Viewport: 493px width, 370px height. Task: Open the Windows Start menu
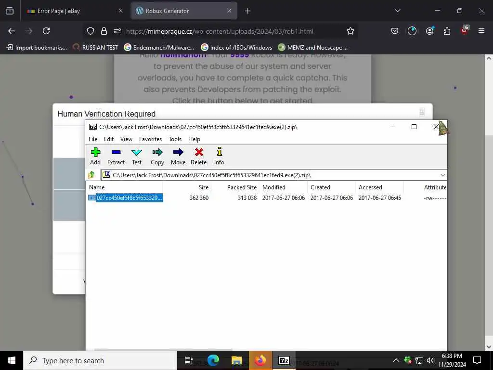coord(12,360)
